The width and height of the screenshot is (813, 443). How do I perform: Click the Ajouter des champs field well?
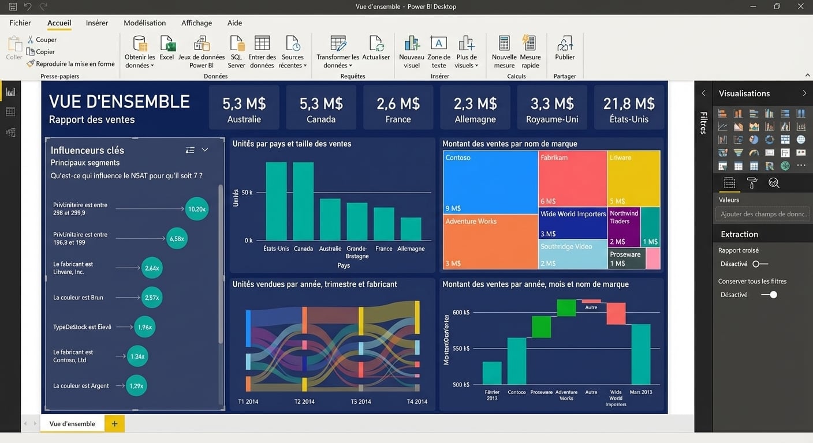[763, 214]
